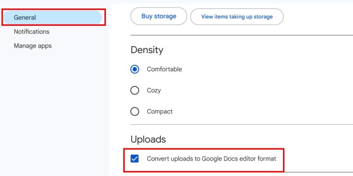Viewport: 353px width, 176px height.
Task: Uncheck the Convert uploads checkbox
Action: coord(135,158)
